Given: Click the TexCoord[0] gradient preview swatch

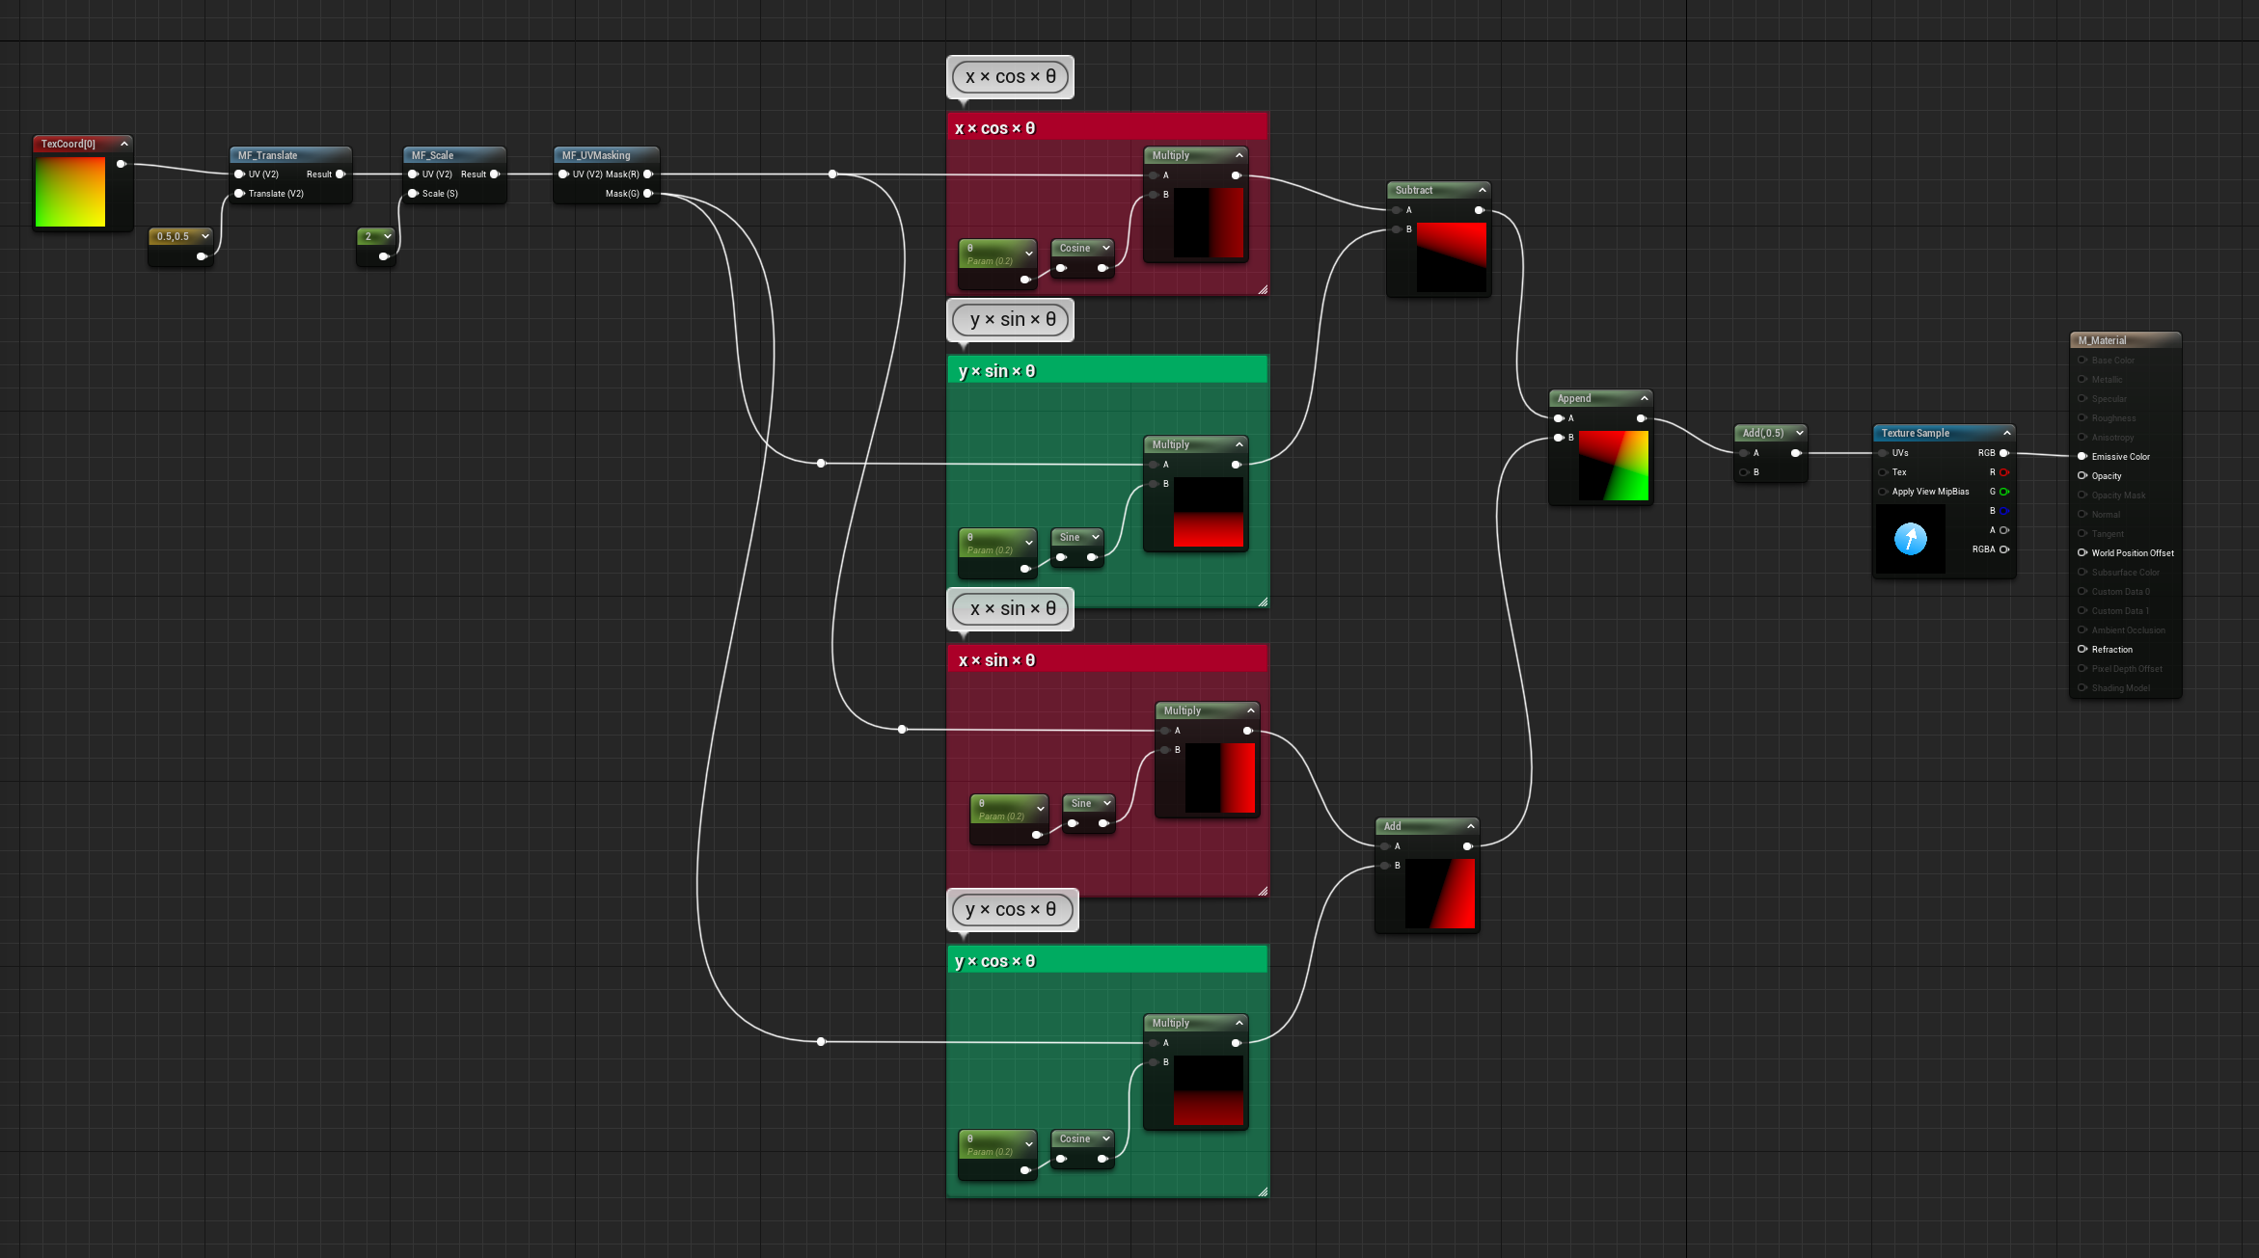Looking at the screenshot, I should tap(70, 192).
